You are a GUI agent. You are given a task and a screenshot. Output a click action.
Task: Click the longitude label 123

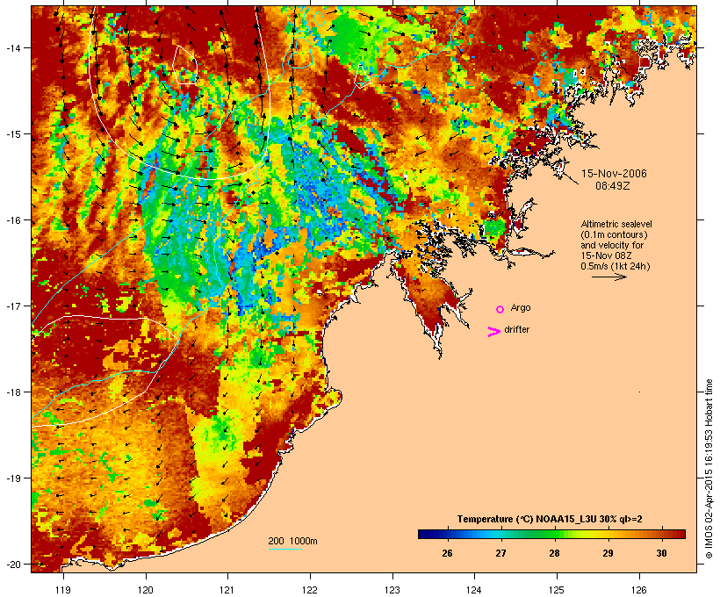point(392,590)
